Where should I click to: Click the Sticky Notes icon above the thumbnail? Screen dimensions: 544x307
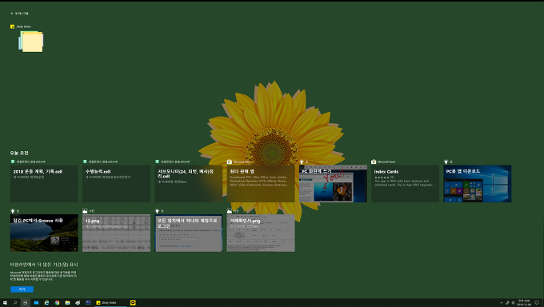coord(13,26)
